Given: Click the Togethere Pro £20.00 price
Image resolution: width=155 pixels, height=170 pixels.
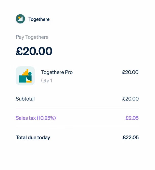Looking at the screenshot, I should (x=130, y=72).
